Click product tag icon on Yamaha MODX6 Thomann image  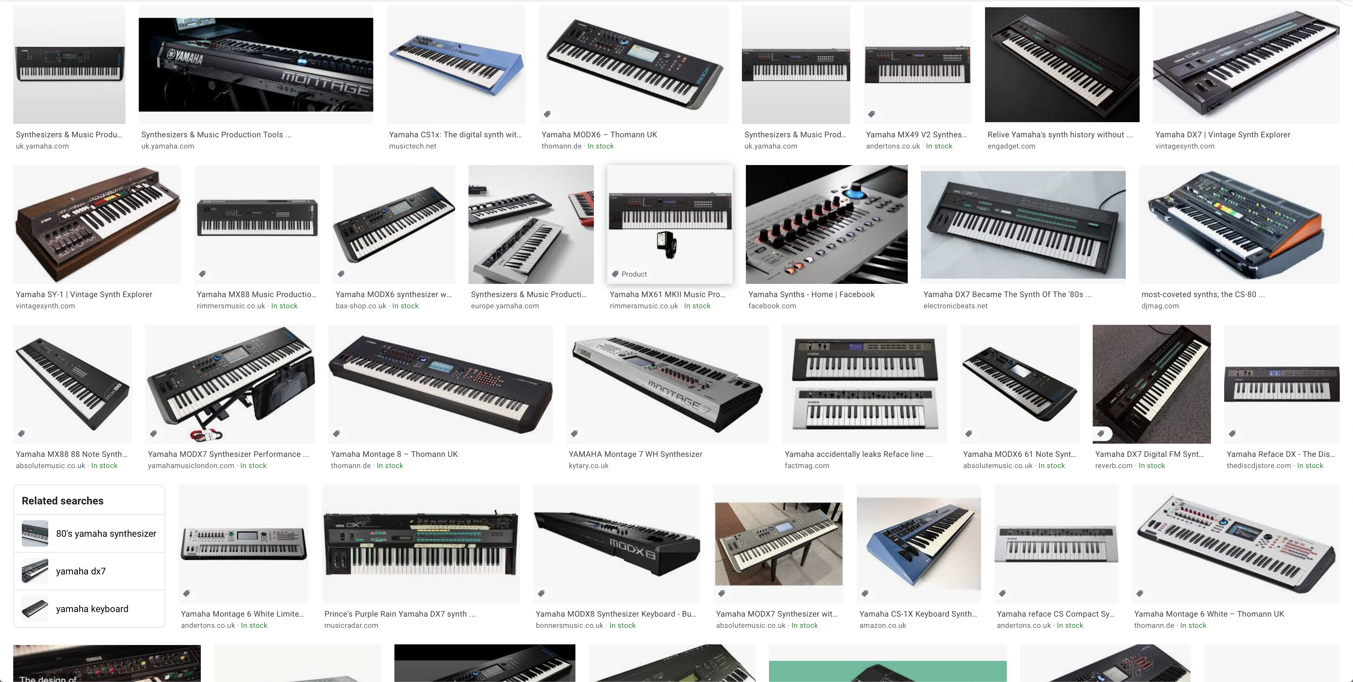pyautogui.click(x=547, y=114)
